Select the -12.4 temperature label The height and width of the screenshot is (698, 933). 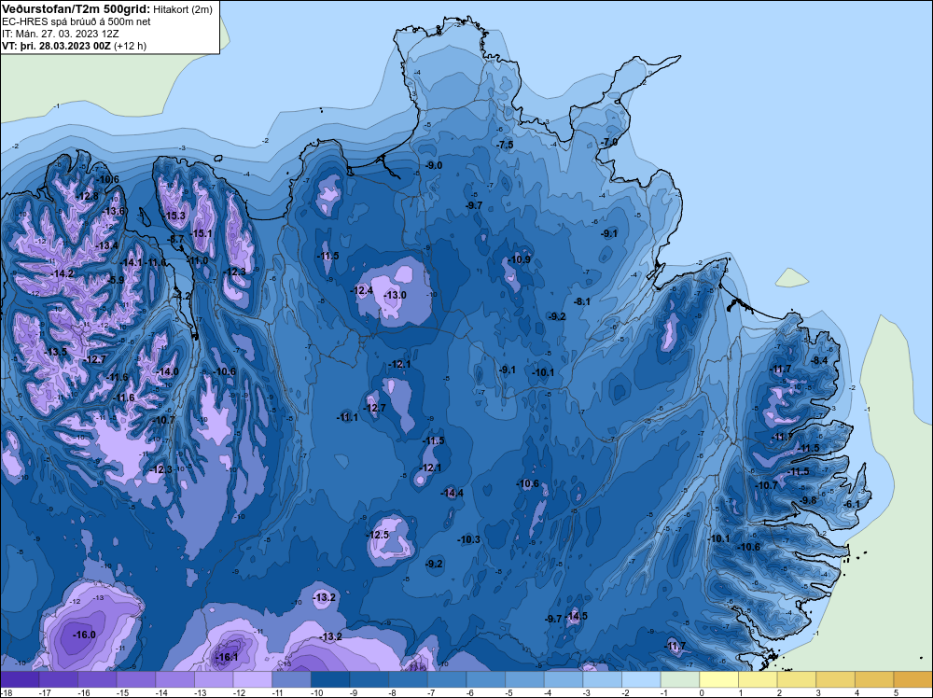click(362, 290)
